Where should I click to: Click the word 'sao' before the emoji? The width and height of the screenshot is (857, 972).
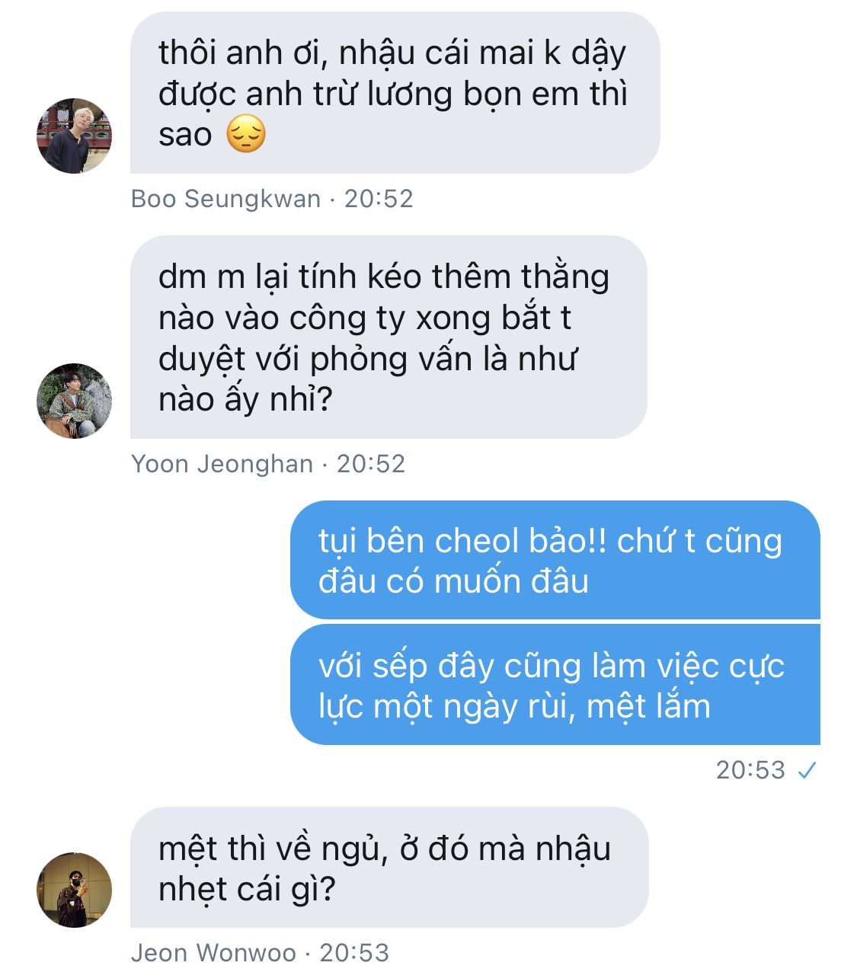[x=185, y=135]
